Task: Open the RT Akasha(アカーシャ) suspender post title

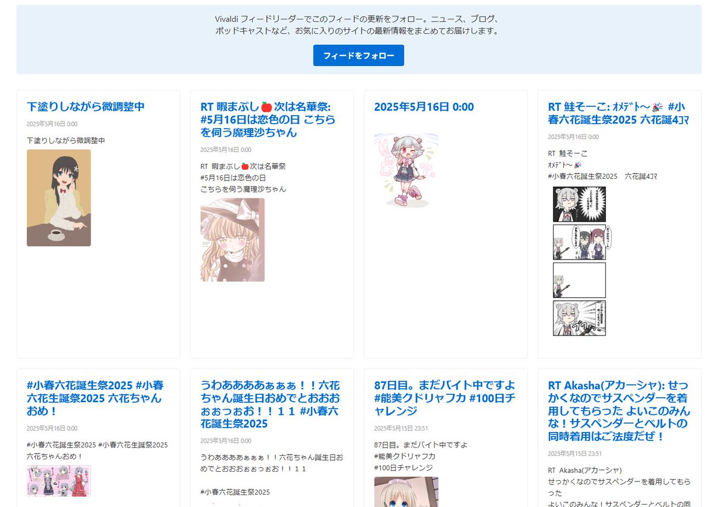Action: coord(619,411)
